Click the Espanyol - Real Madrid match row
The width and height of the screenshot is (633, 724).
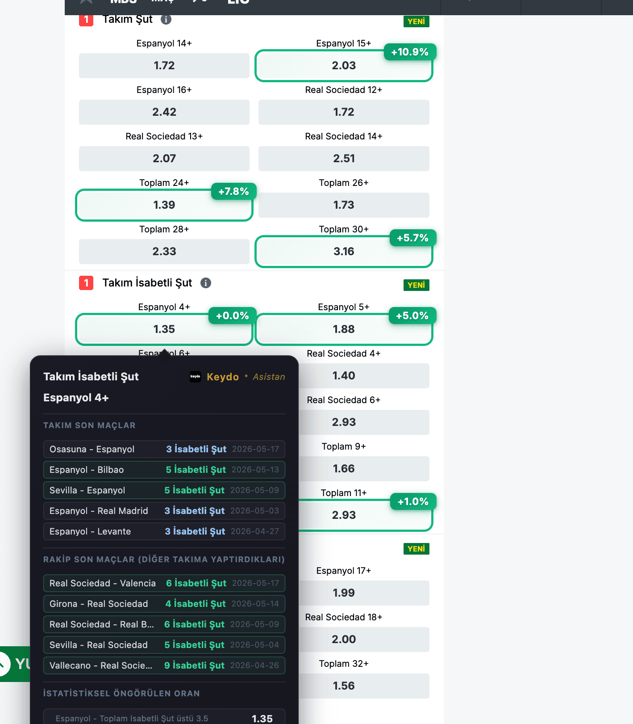click(x=164, y=511)
